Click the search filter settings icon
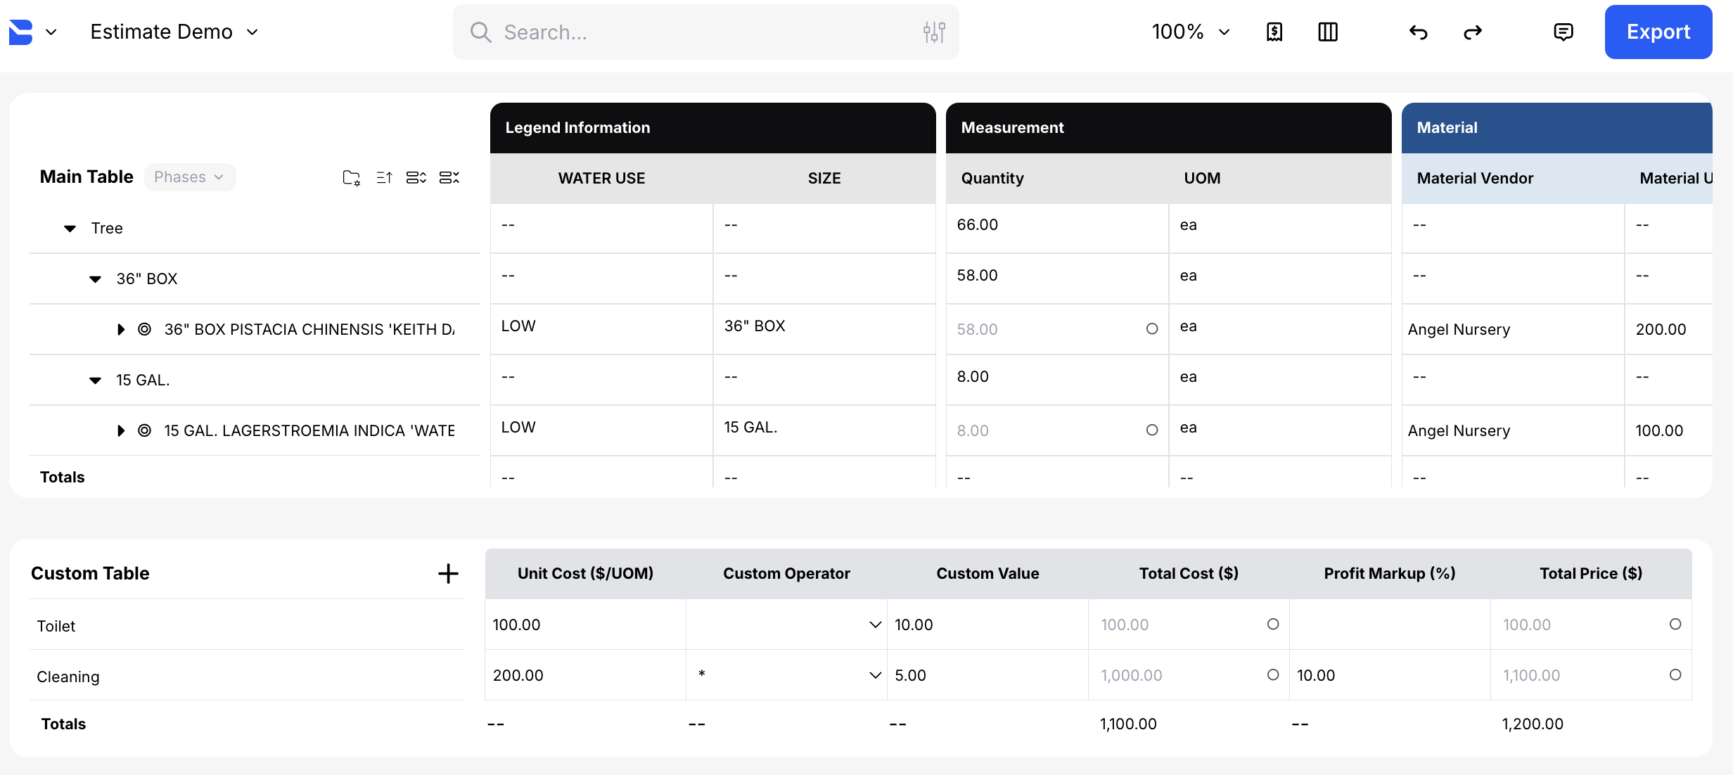Viewport: 1733px width, 775px height. click(x=934, y=32)
